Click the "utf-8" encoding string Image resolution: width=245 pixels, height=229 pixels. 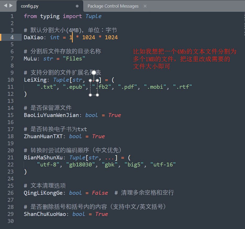click(48, 165)
